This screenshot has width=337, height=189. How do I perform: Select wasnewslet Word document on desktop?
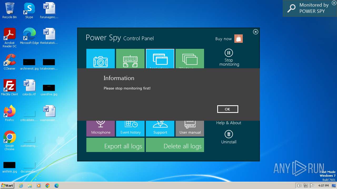(49, 113)
